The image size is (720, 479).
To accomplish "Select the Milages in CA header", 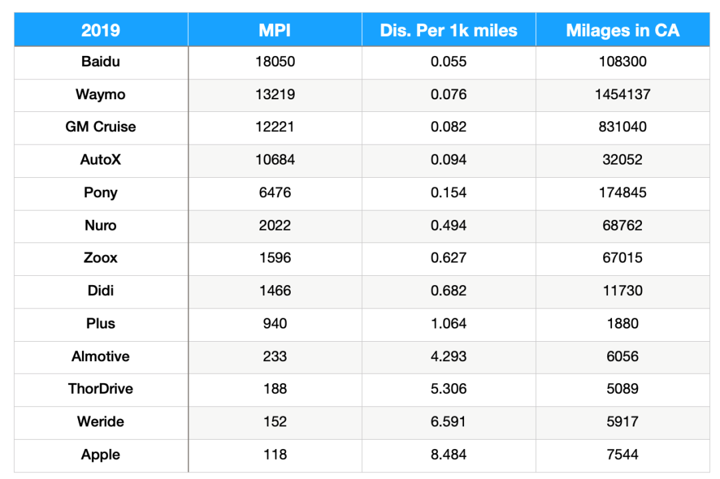I will [x=622, y=30].
